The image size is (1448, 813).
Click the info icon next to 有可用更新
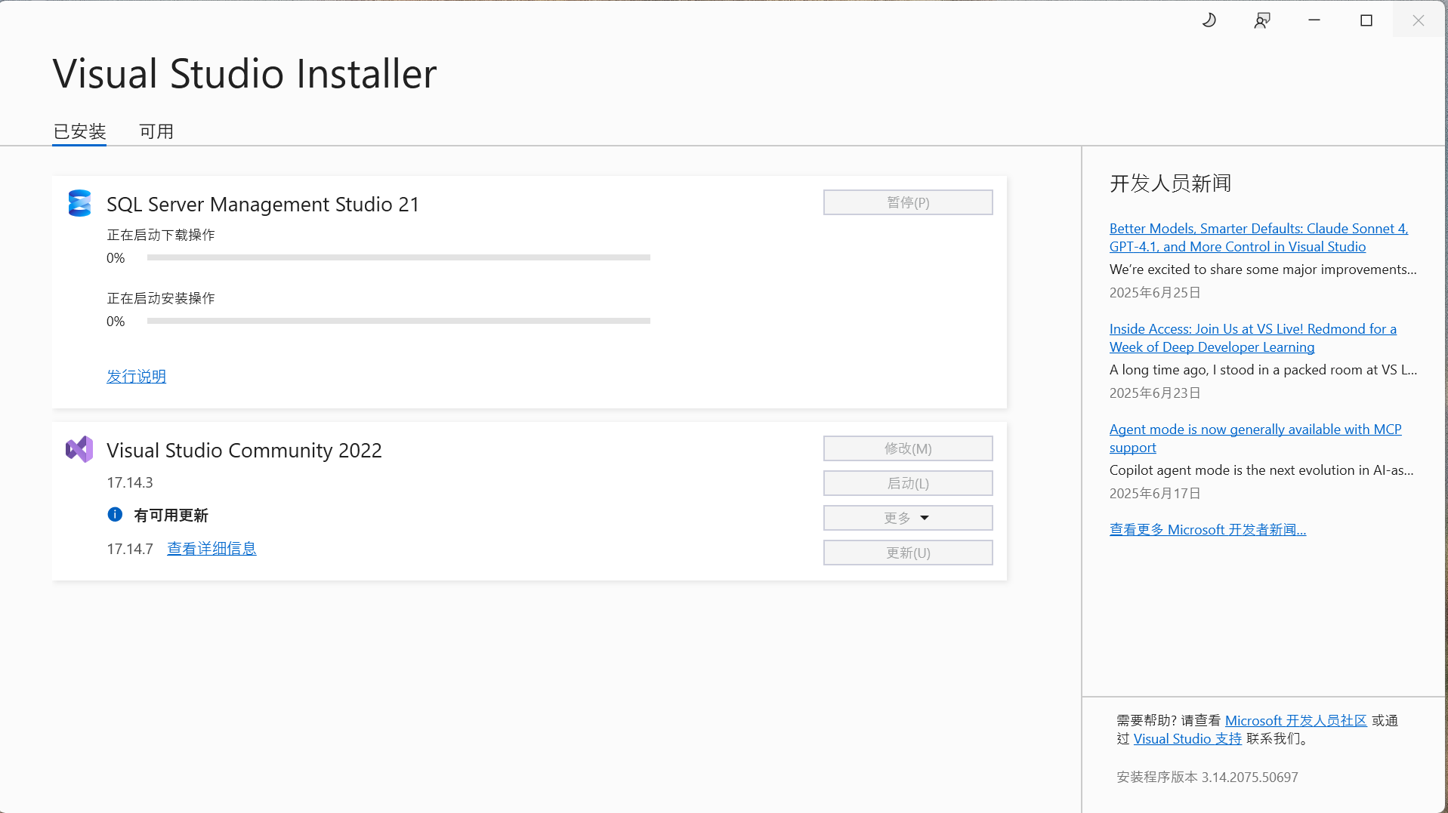pyautogui.click(x=115, y=514)
